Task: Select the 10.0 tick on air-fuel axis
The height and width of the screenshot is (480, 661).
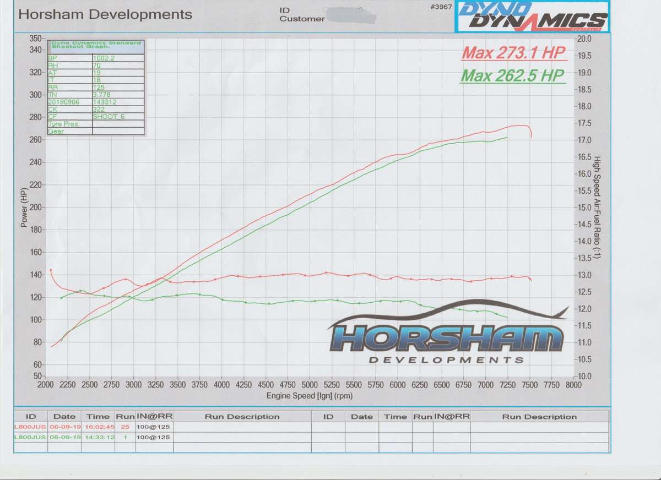Action: coord(584,376)
